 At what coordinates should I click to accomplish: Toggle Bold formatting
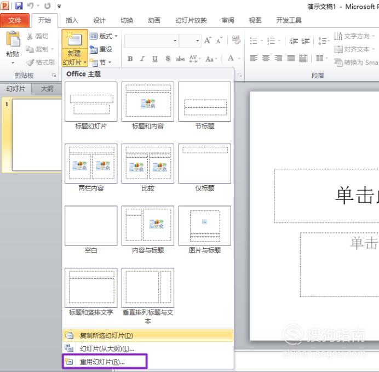pyautogui.click(x=130, y=59)
